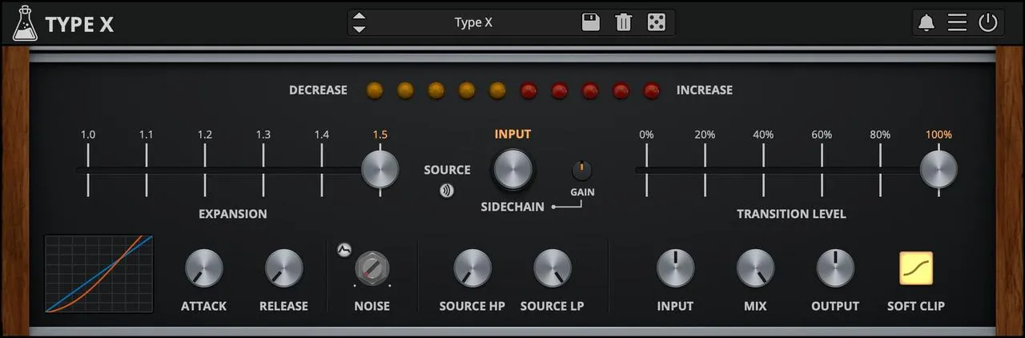Click the sidechain Gain knob

coord(582,170)
